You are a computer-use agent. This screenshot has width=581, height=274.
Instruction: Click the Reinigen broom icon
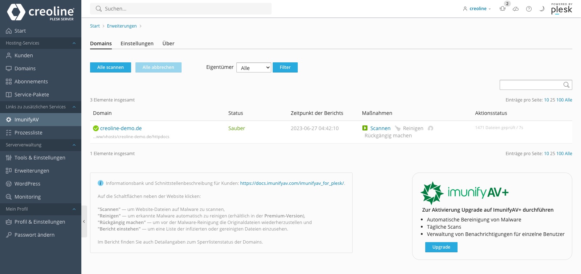398,128
